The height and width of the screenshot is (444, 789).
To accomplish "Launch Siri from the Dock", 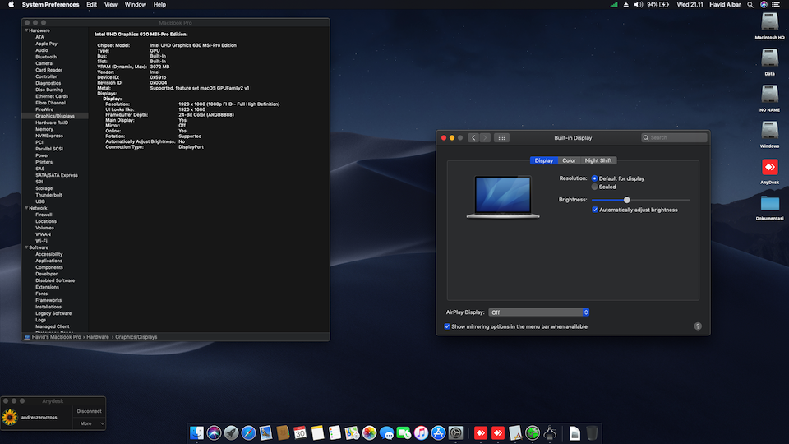I will pos(214,433).
